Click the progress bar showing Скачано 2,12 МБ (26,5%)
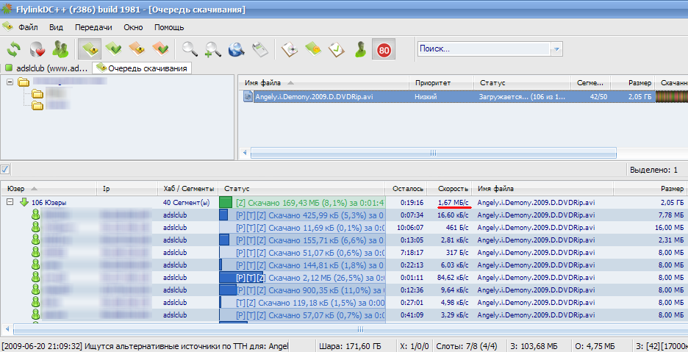Viewport: 688px width, 352px height. tap(302, 277)
